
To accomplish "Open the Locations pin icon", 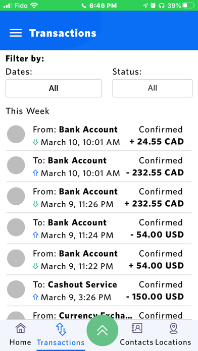I will [173, 328].
